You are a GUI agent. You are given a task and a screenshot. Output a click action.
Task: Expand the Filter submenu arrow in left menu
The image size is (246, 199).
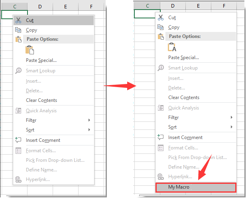coord(89,120)
